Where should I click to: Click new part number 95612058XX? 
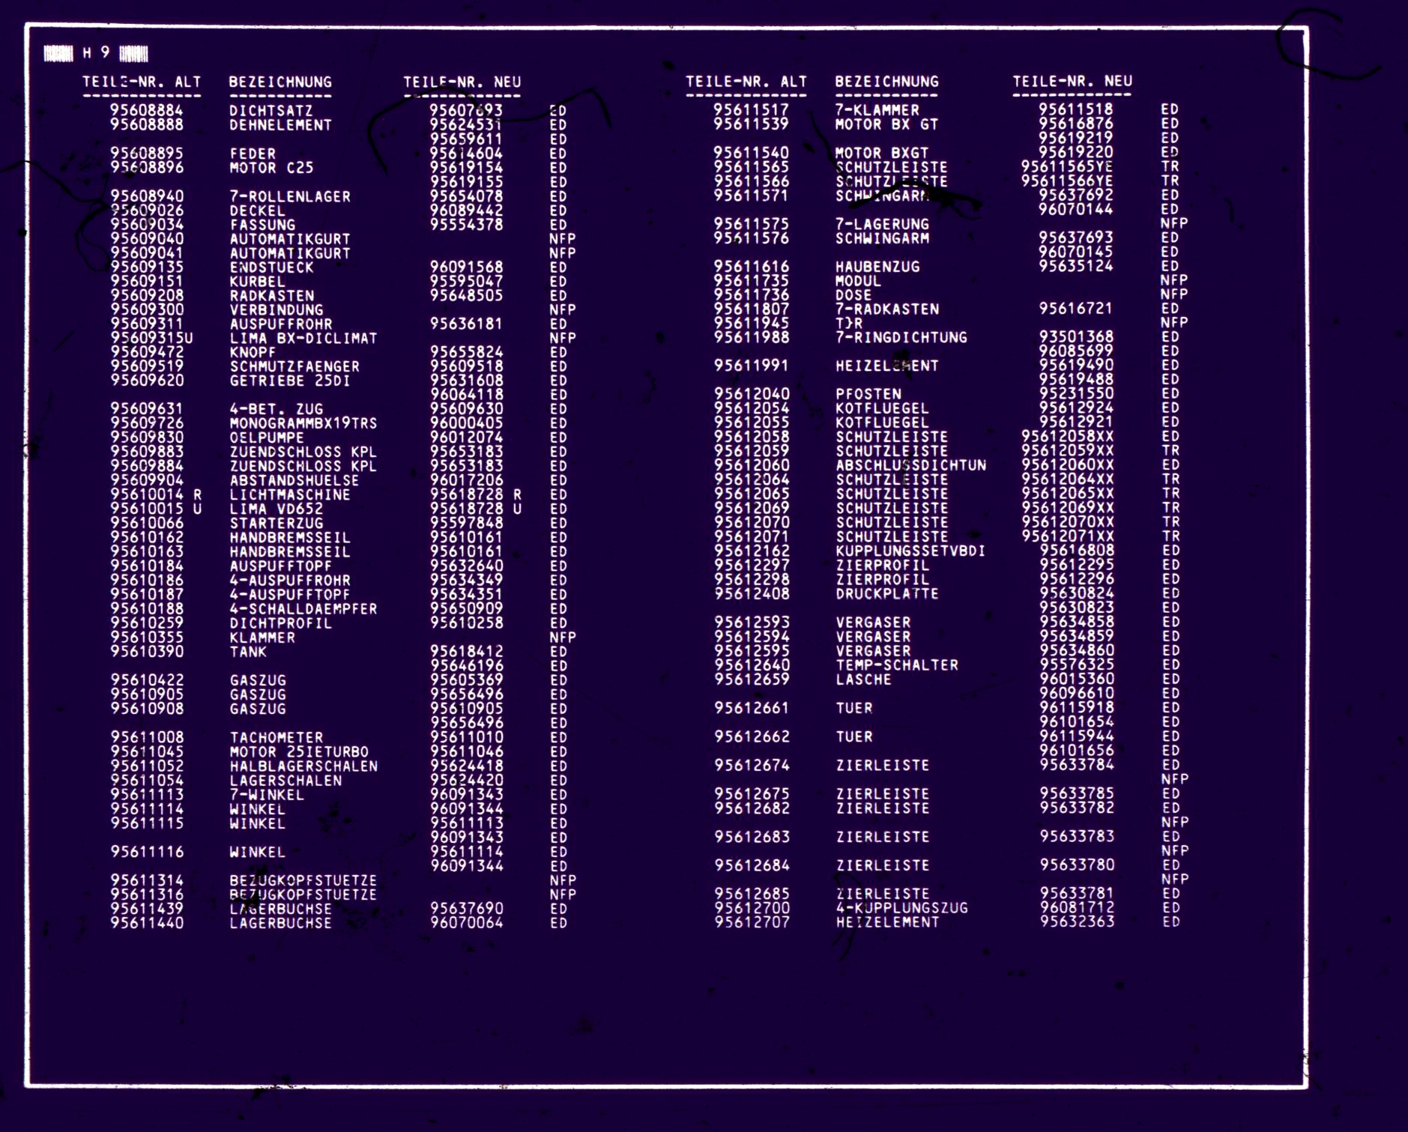click(1067, 437)
